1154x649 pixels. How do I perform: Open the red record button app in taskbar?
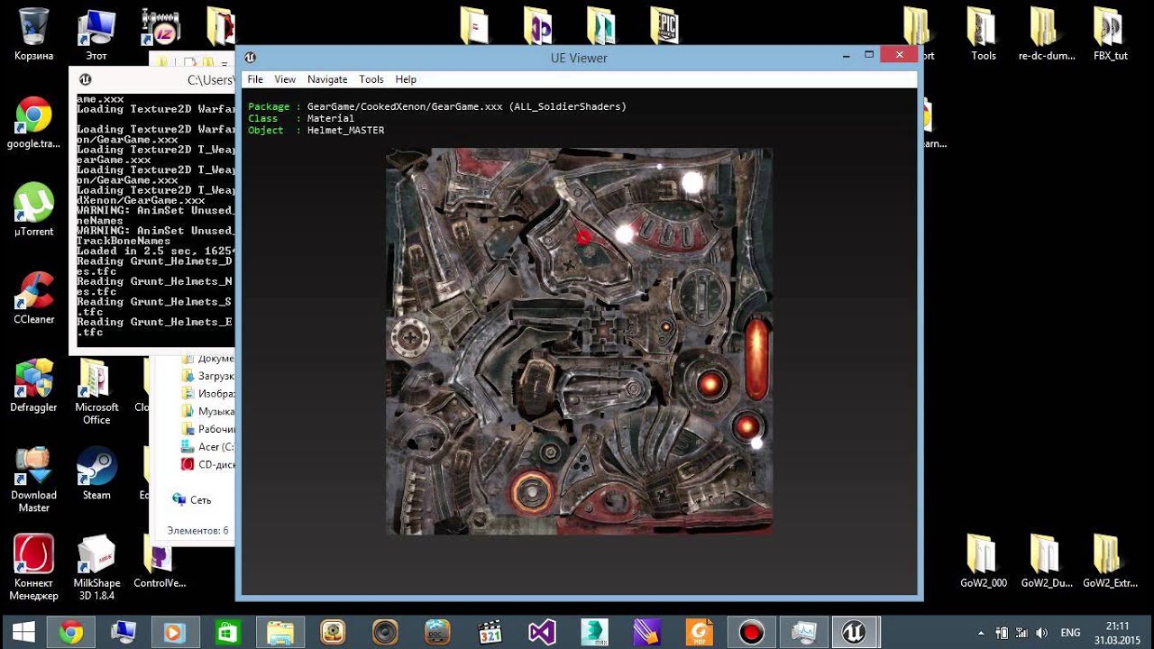(751, 632)
